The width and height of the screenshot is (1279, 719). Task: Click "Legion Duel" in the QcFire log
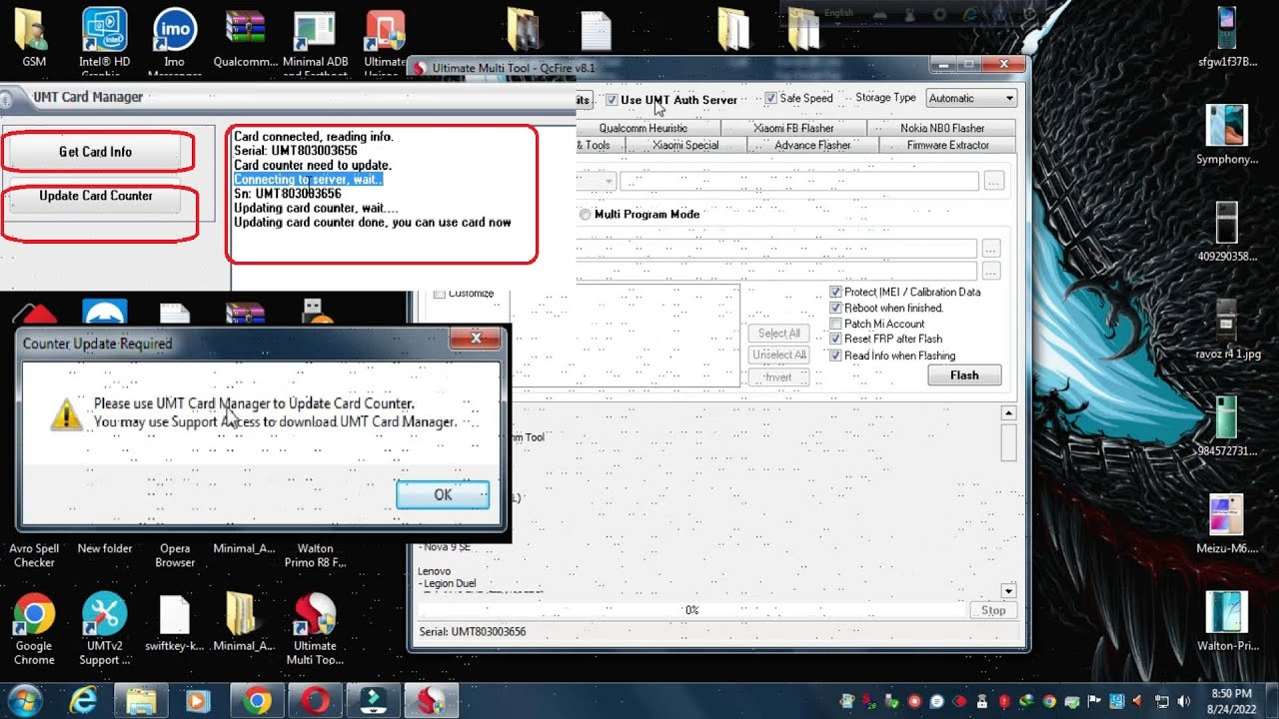coord(451,583)
